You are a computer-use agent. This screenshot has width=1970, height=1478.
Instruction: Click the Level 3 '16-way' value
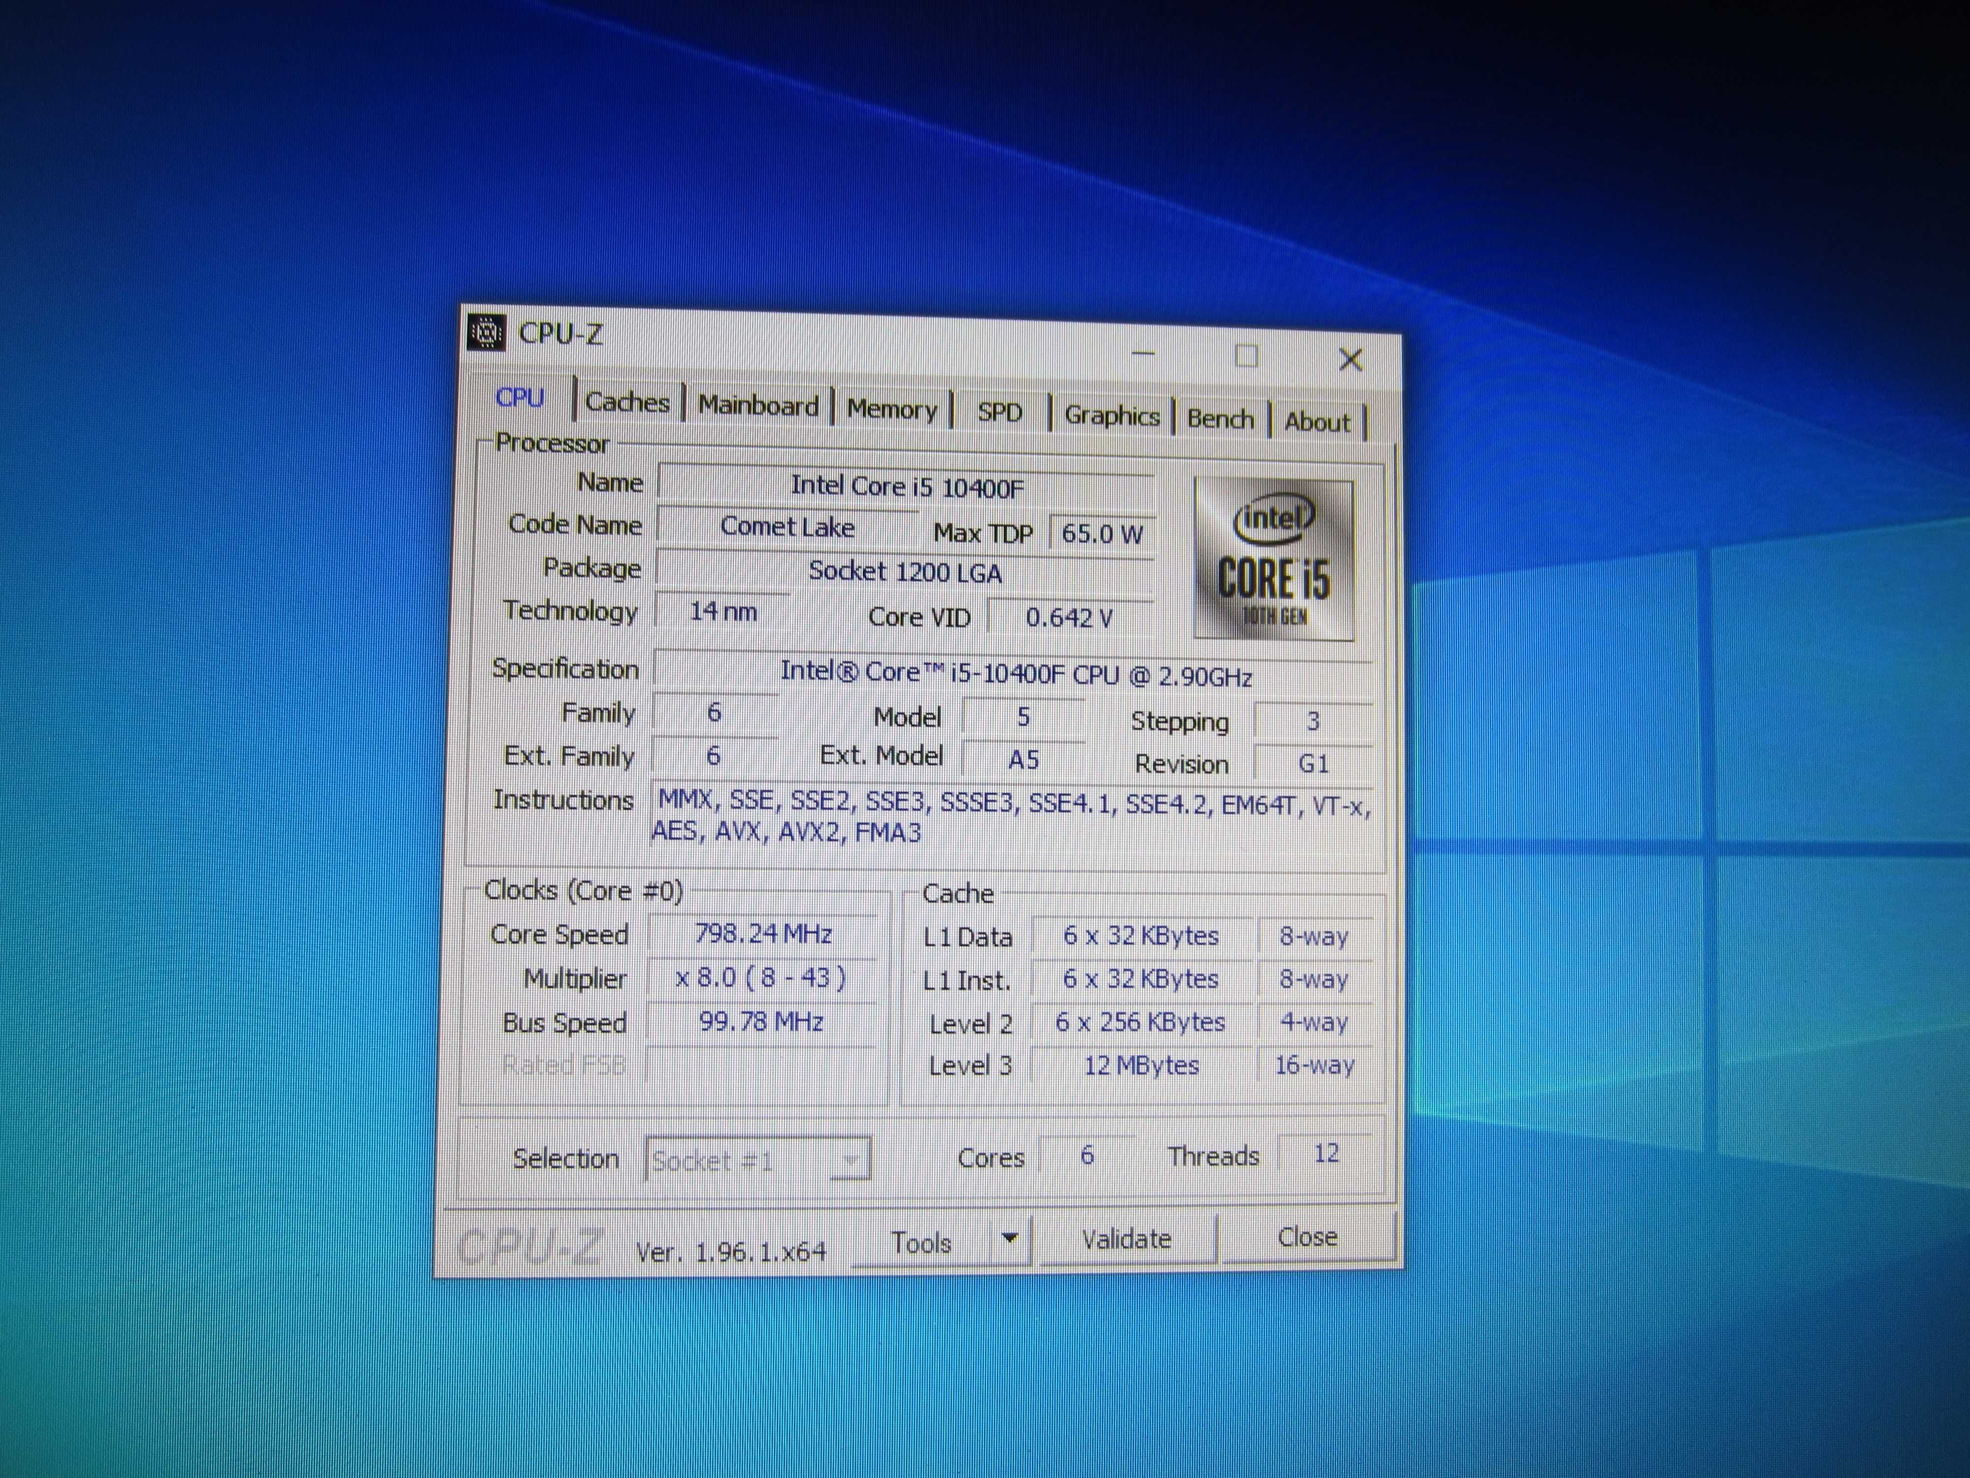pyautogui.click(x=1314, y=1065)
